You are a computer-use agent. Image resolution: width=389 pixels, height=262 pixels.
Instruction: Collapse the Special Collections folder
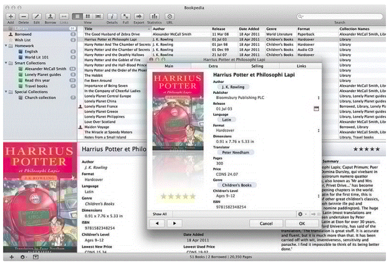coord(6,92)
